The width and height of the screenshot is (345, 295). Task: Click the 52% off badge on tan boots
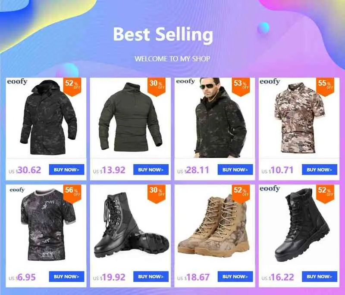241,194
